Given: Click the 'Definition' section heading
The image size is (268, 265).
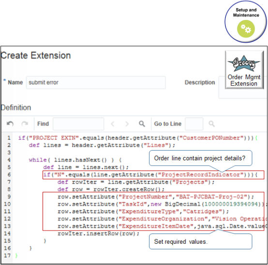Looking at the screenshot, I should pos(16,108).
